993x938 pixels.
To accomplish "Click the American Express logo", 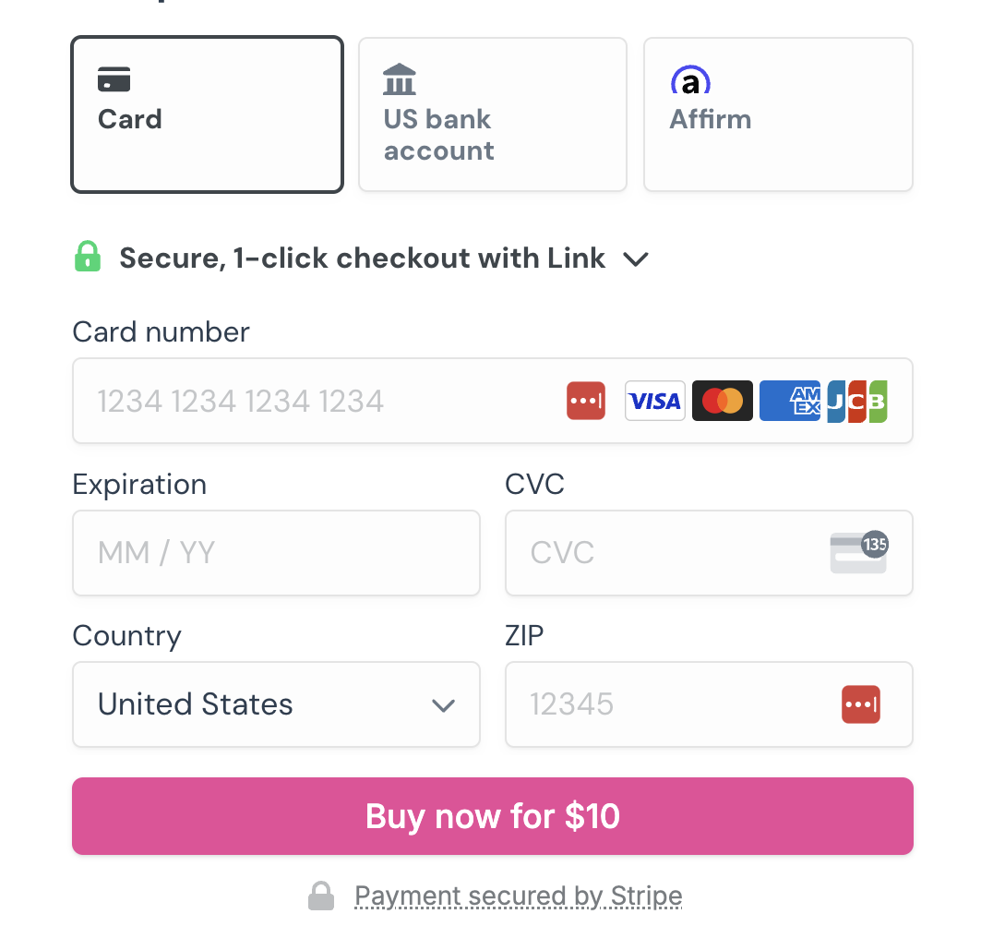I will click(790, 401).
